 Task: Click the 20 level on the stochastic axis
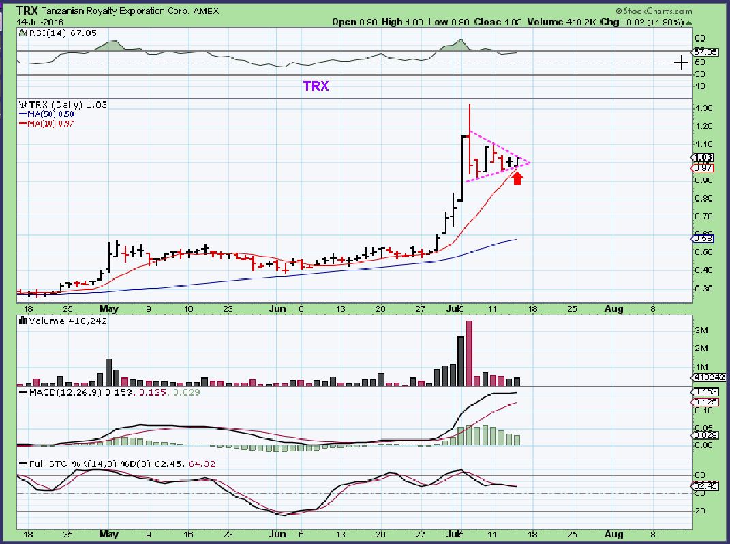(700, 511)
